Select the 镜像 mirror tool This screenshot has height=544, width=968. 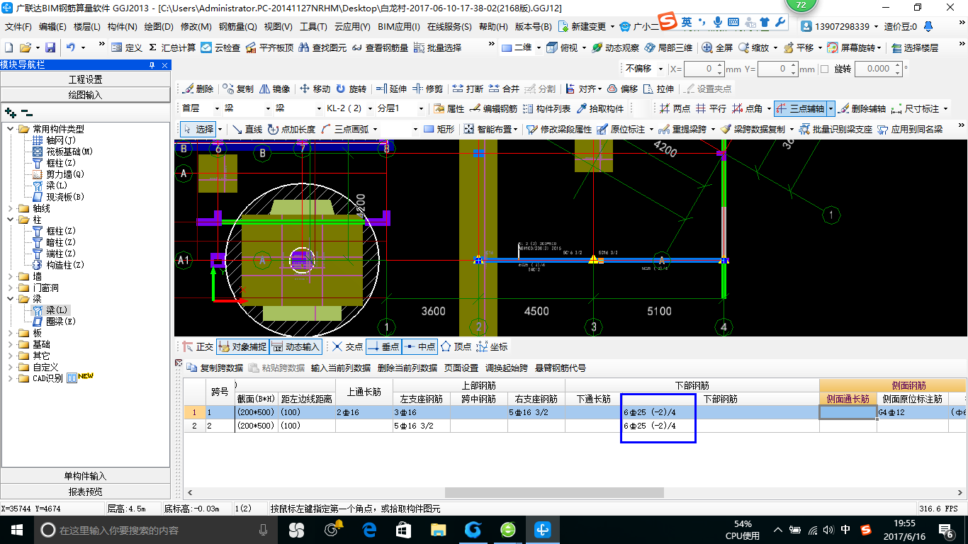click(x=275, y=89)
